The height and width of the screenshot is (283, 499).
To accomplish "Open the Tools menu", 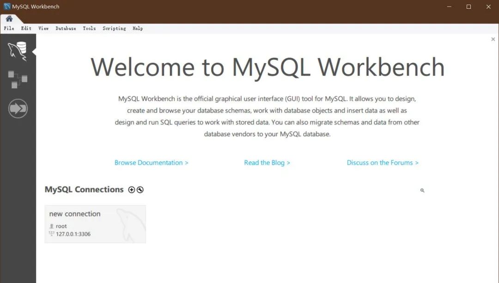I will coord(90,28).
